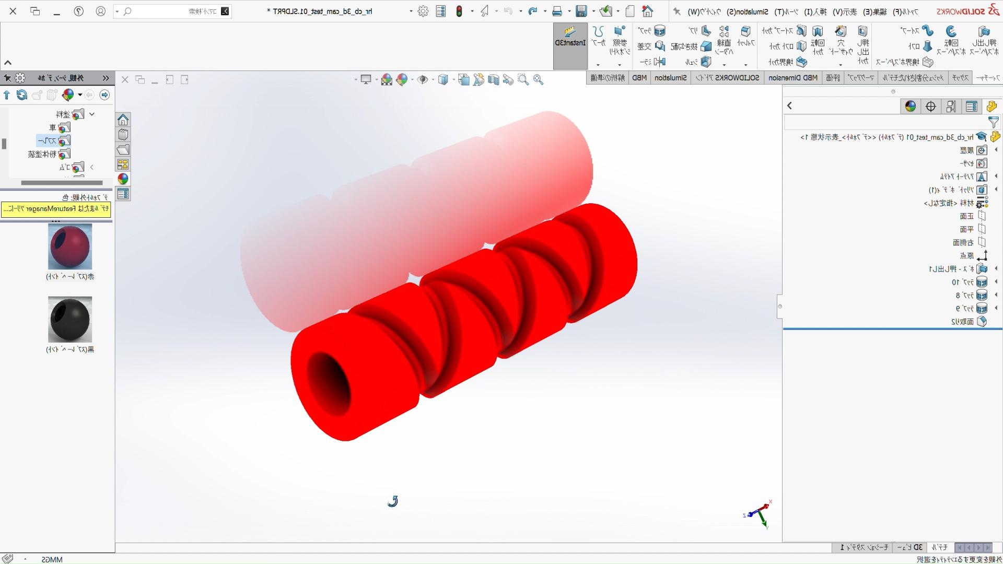Viewport: 1003px width, 564px height.
Task: Open the 挿入(I) menu
Action: 815,11
